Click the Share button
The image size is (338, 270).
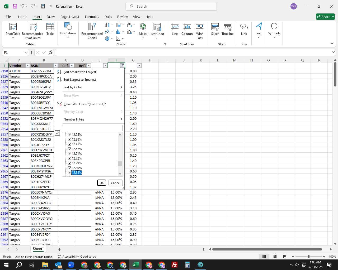click(325, 17)
